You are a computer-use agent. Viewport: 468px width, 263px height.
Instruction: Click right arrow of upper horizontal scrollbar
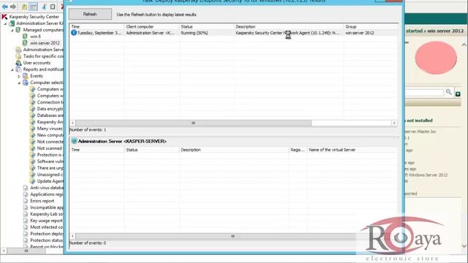pos(394,123)
